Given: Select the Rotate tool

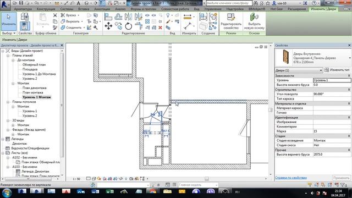Looking at the screenshot, I should click(128, 26).
